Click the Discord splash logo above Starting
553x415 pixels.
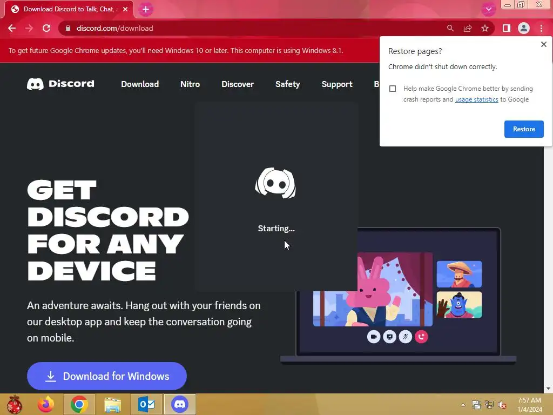pos(275,183)
